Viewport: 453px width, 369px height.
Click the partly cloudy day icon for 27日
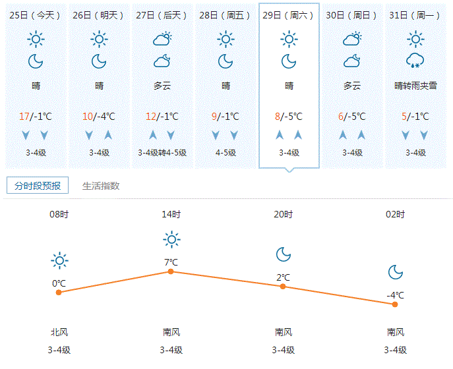[162, 40]
